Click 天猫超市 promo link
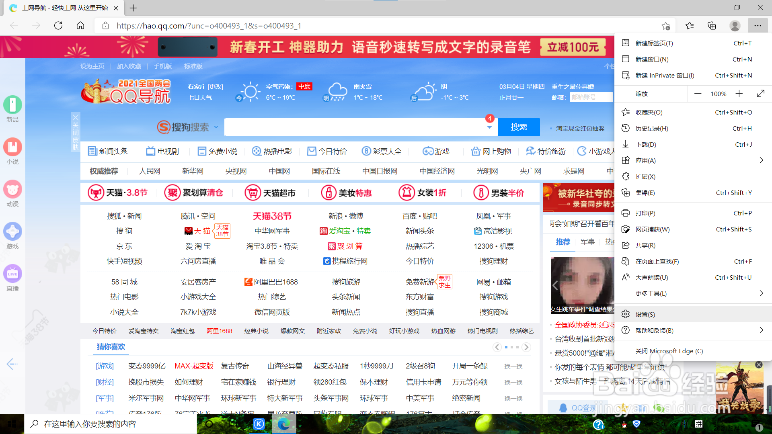Screen dimensions: 772x434 click(x=270, y=193)
